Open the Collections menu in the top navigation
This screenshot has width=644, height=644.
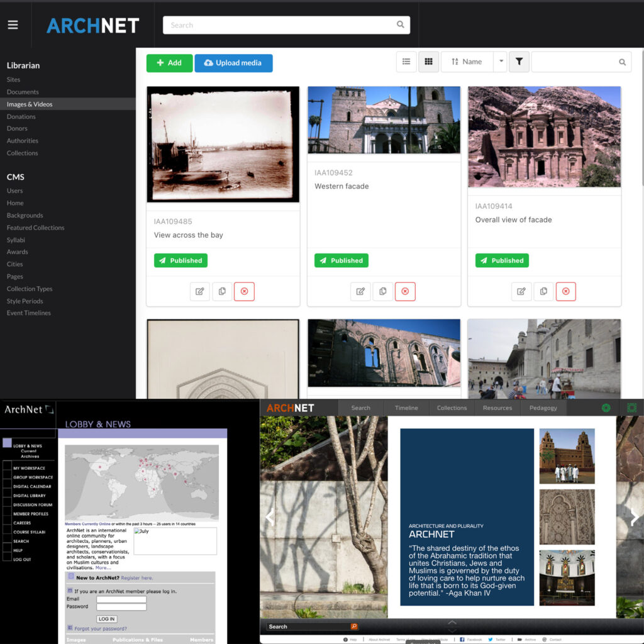click(x=451, y=408)
